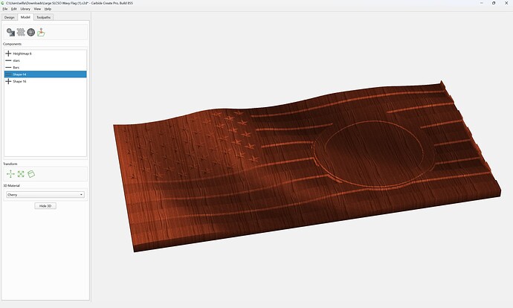Click the minus icon beside Bars
Screen dimensions: 513x308
pyautogui.click(x=8, y=68)
